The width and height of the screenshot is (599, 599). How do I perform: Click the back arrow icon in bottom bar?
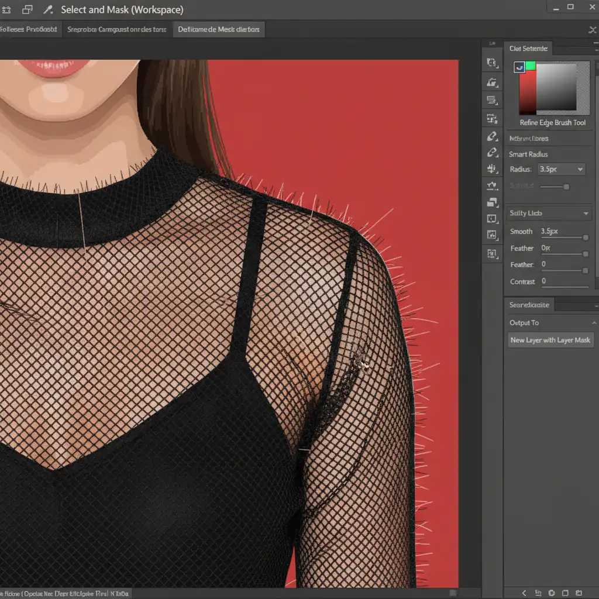coord(524,593)
